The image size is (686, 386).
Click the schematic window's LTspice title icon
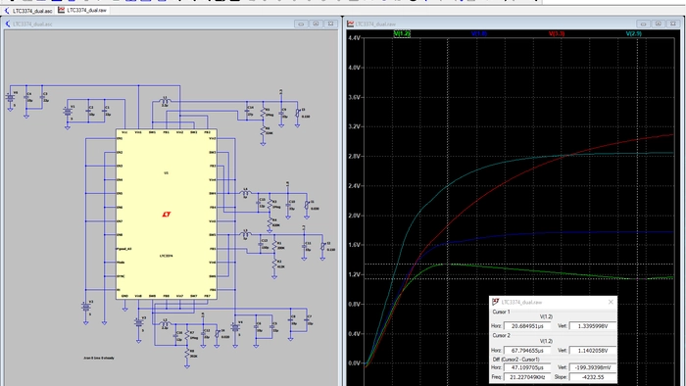(x=8, y=24)
